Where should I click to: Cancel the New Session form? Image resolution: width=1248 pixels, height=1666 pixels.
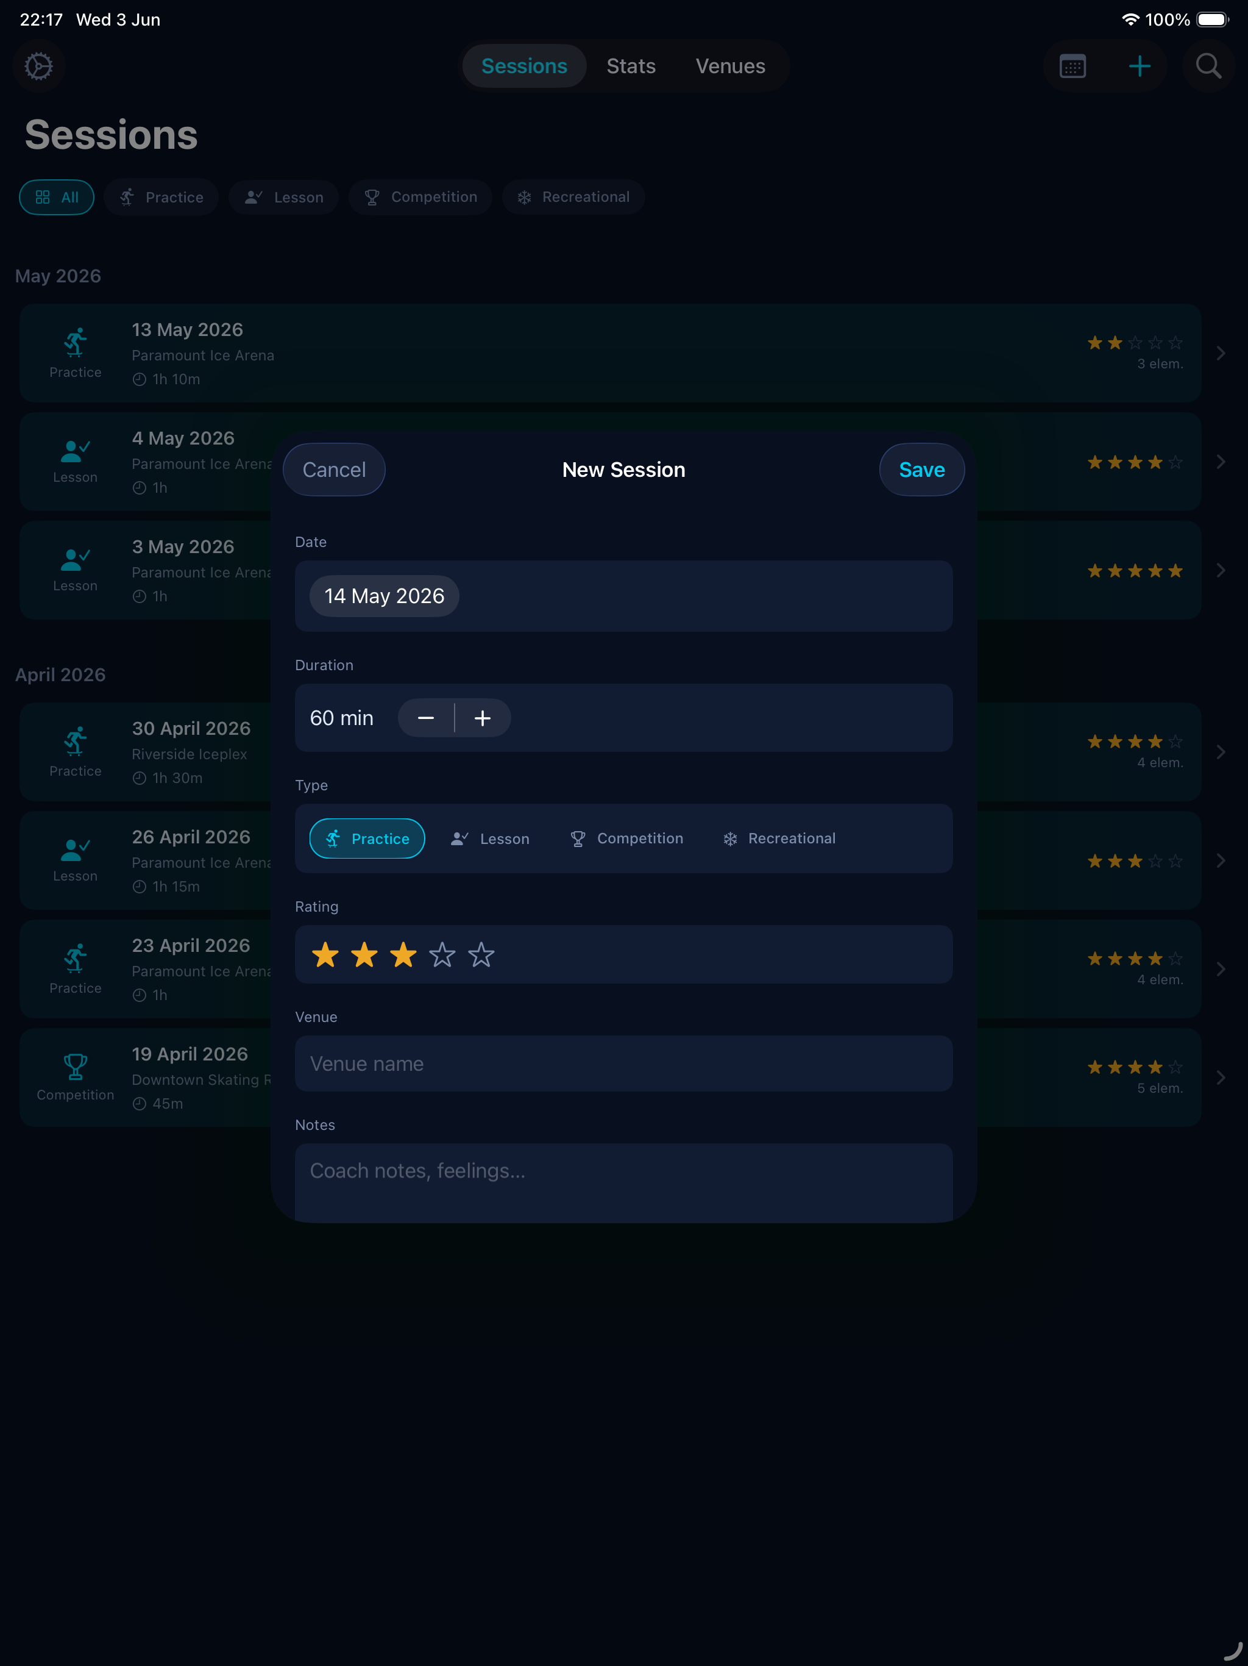(334, 469)
